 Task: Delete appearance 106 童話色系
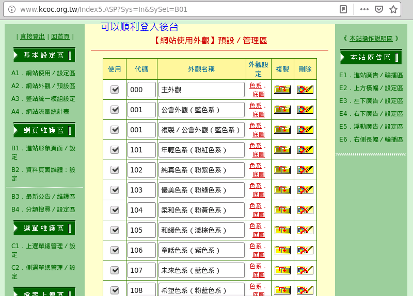[305, 250]
